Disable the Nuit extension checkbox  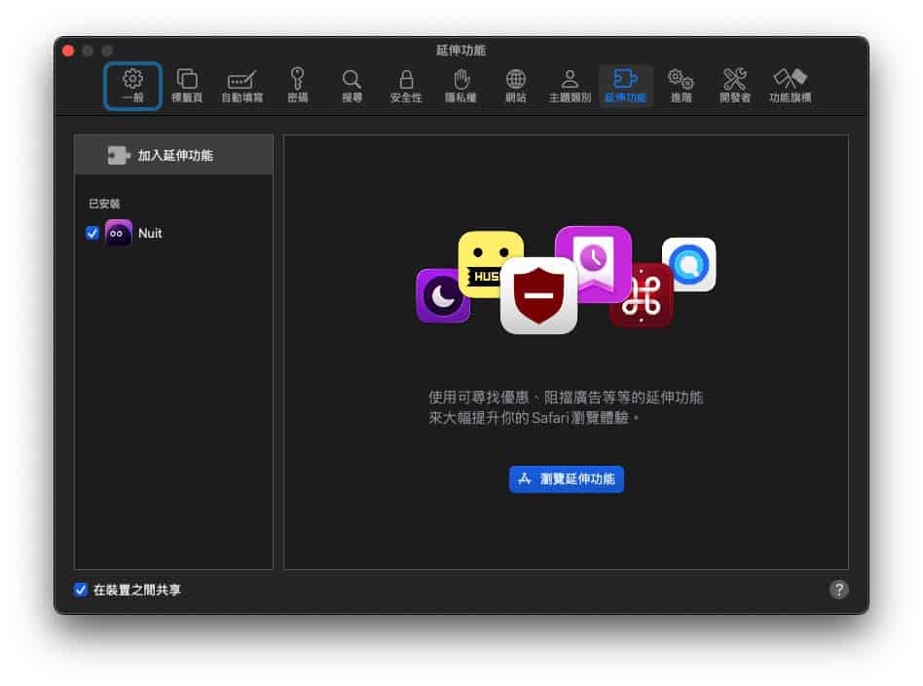[92, 233]
